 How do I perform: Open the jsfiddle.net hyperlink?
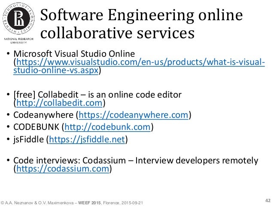pos(87,139)
